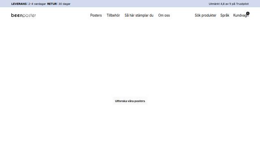This screenshot has width=260, height=162.
Task: Click the cart item count badge
Action: [x=248, y=13]
